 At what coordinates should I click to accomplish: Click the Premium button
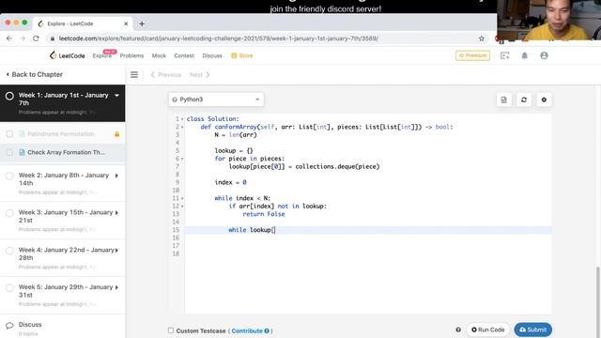(472, 55)
